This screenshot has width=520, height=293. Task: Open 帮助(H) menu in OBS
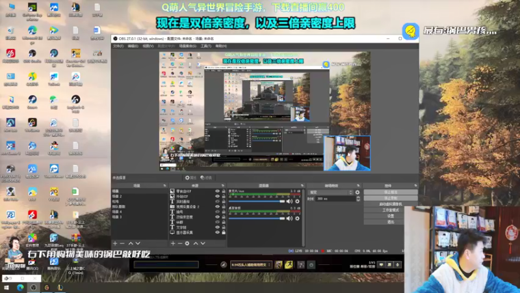coord(221,46)
